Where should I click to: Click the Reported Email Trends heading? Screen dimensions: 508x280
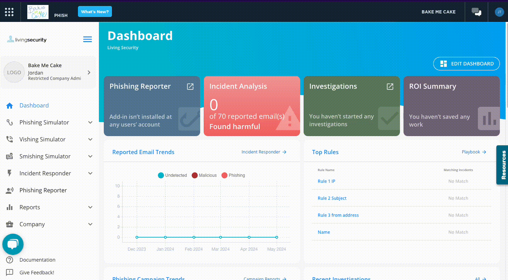[x=143, y=152]
